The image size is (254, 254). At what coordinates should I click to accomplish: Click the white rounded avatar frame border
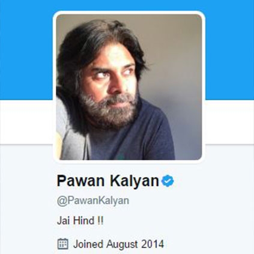coord(129,13)
